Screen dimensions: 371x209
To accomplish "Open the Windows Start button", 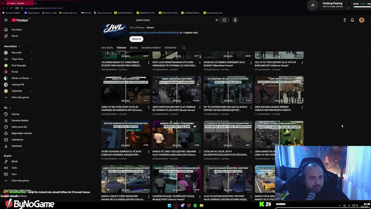I will [169, 206].
